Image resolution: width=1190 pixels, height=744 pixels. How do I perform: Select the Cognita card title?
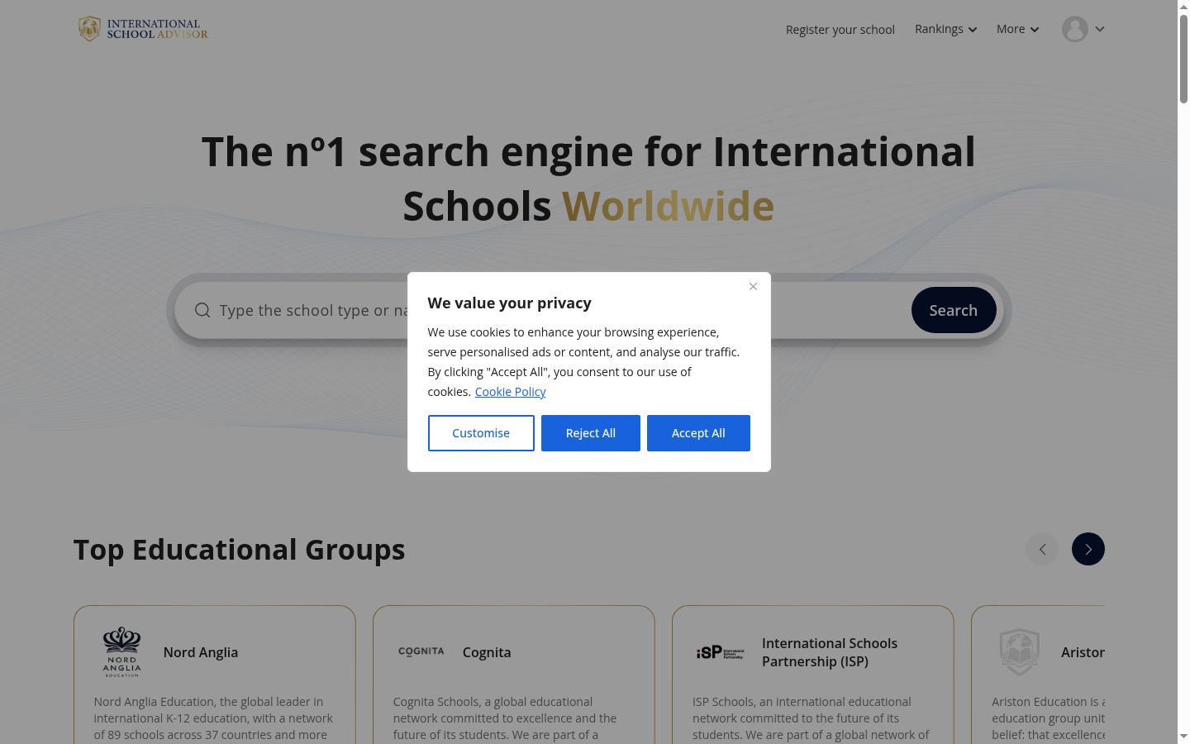click(x=487, y=652)
